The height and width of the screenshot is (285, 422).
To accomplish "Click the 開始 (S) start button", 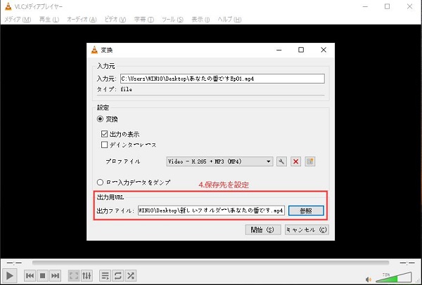I will (263, 230).
